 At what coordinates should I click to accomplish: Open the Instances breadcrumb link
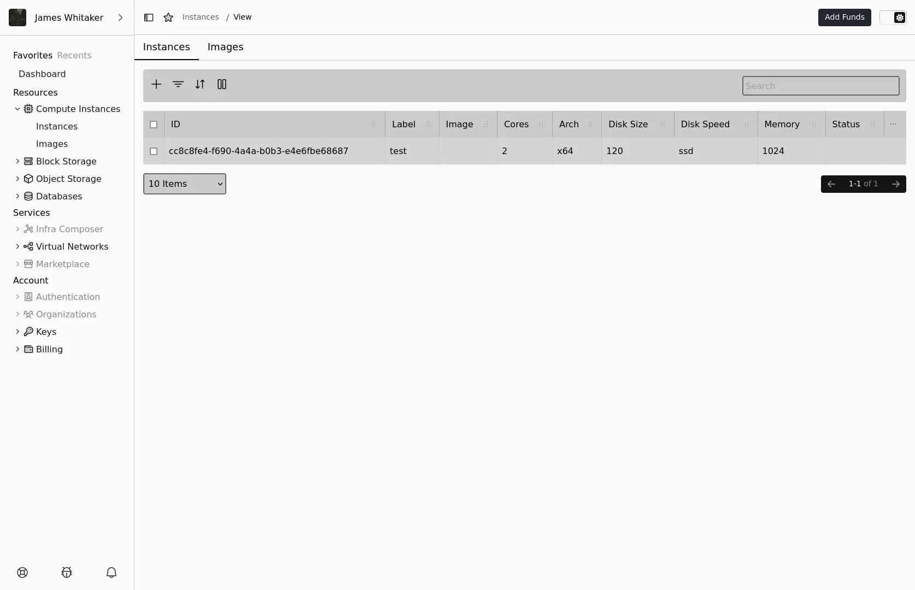(x=200, y=17)
